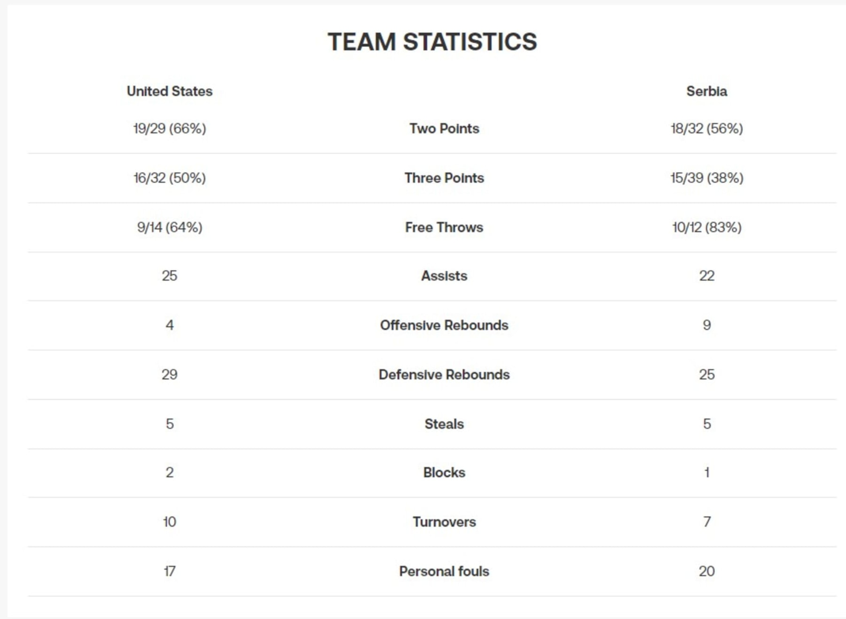Select United States 9/14 (64%) value
The width and height of the screenshot is (846, 619).
tap(170, 227)
